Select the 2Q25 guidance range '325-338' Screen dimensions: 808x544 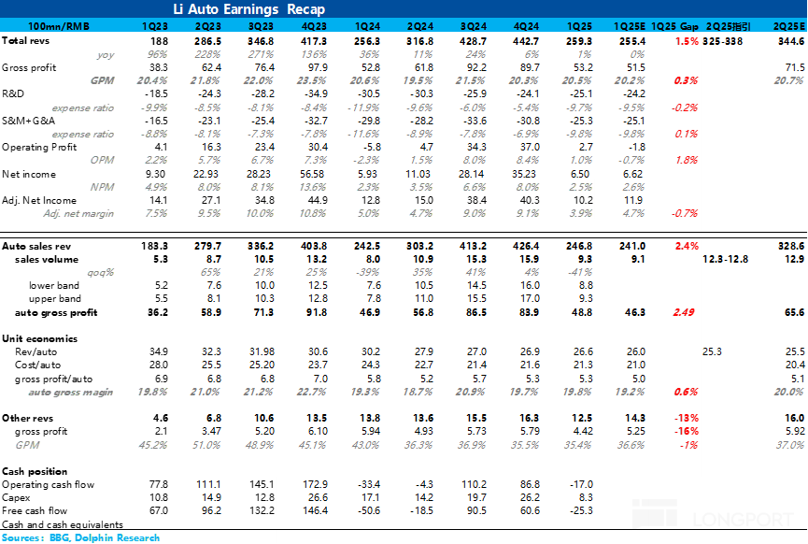(x=722, y=41)
